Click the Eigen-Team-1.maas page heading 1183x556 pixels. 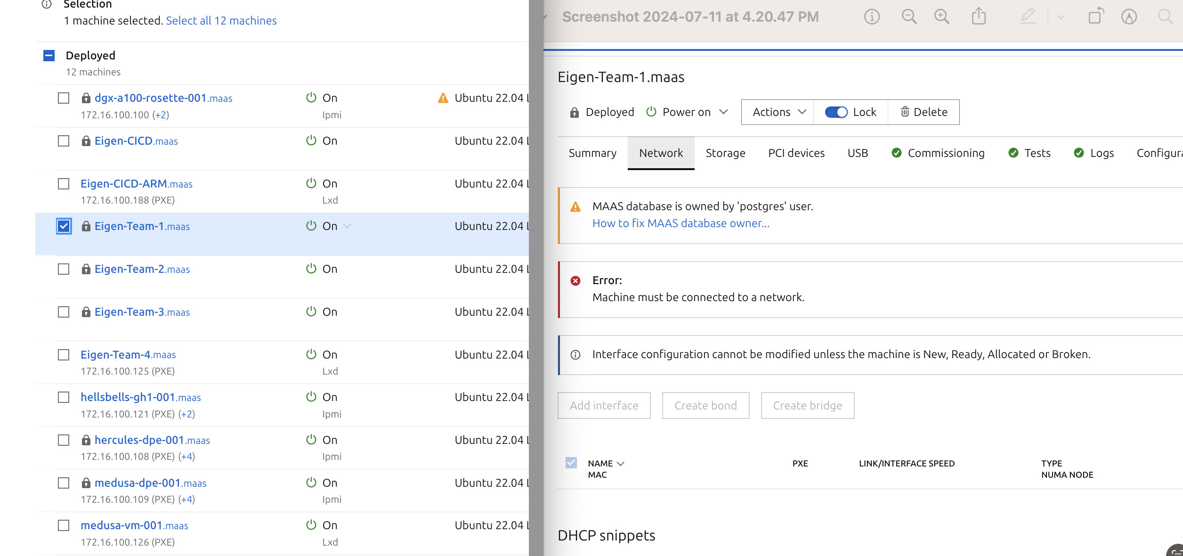[x=621, y=77]
